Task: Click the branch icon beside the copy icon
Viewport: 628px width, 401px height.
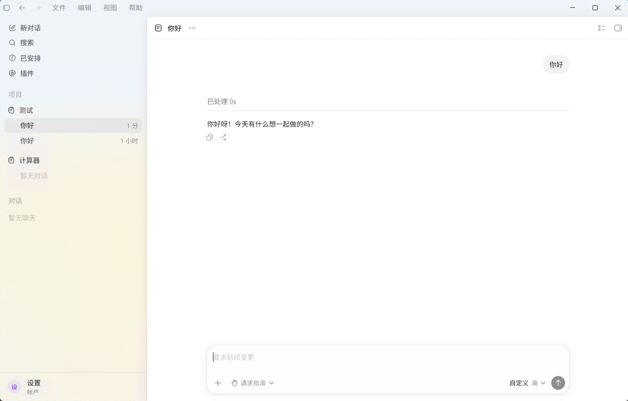Action: (223, 138)
